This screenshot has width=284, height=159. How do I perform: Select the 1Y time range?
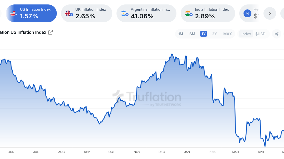pos(204,34)
